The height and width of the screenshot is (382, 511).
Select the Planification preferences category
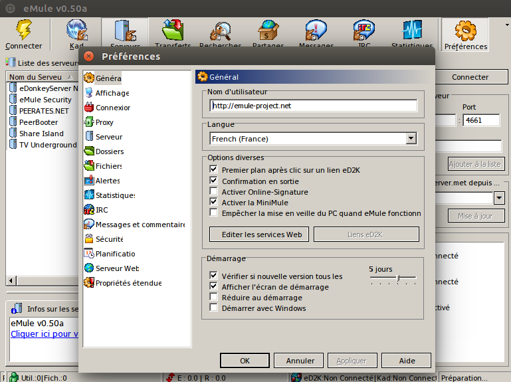[115, 254]
